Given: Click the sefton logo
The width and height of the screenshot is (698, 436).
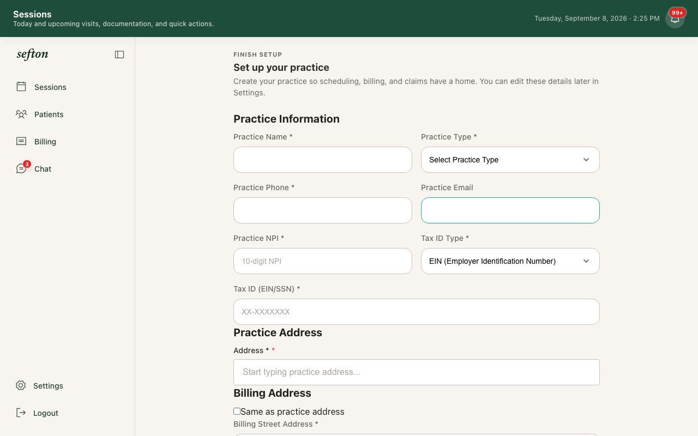Looking at the screenshot, I should (33, 54).
